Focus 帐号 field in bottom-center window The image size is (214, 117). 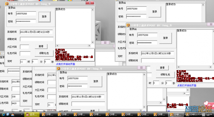78,78
